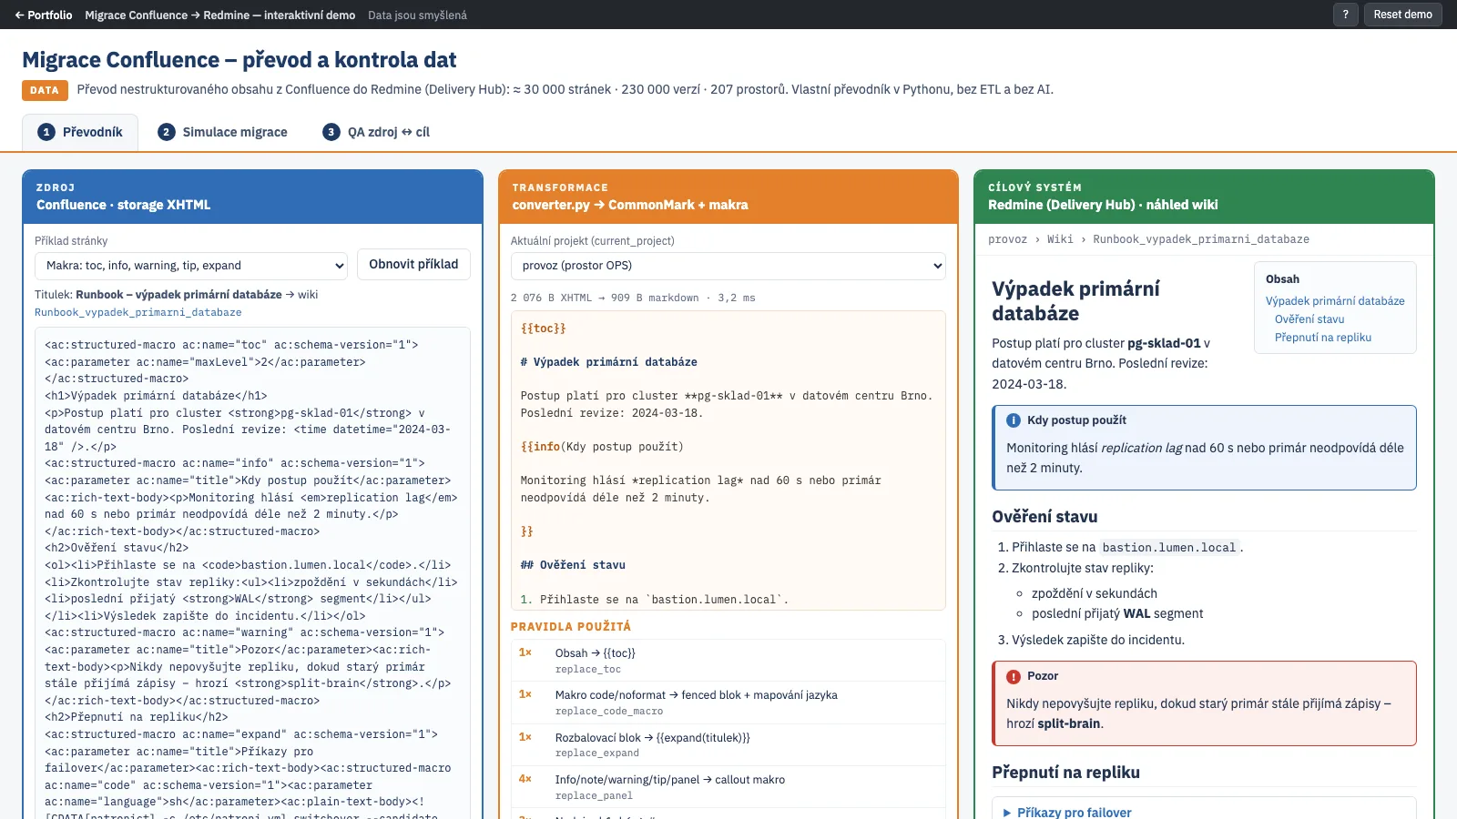Click the 'provoz' breadcrumb item

click(1007, 239)
